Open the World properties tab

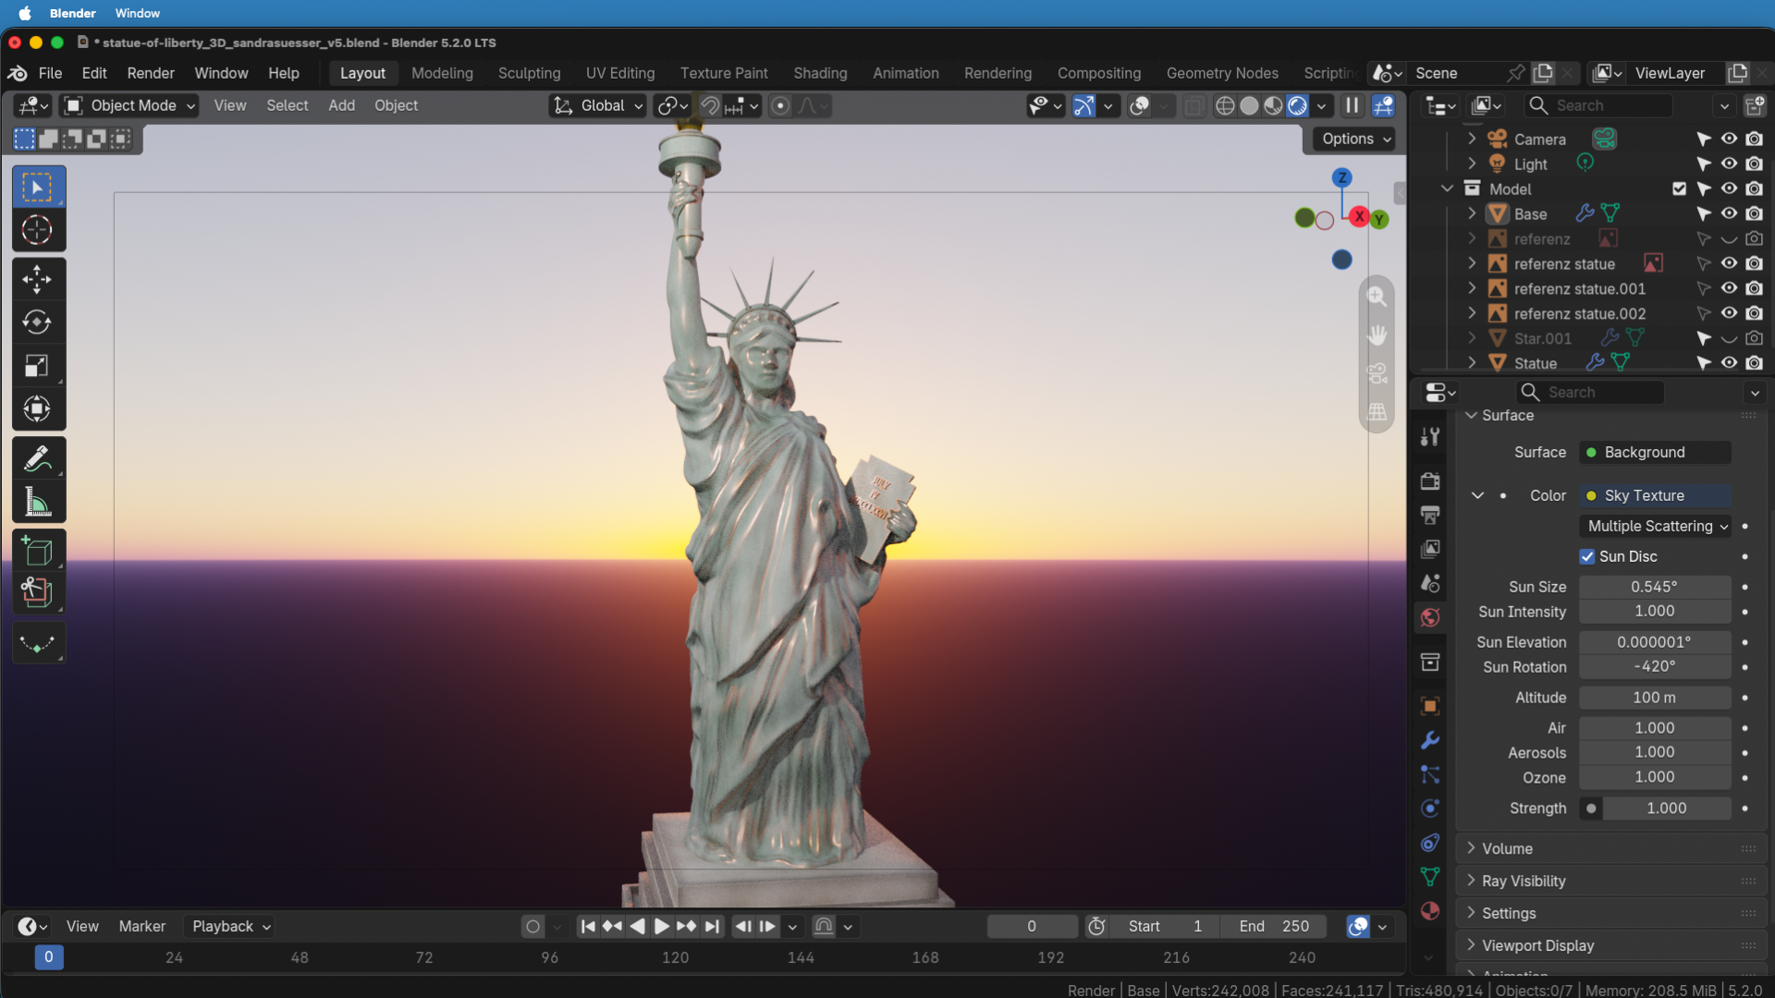pyautogui.click(x=1430, y=617)
